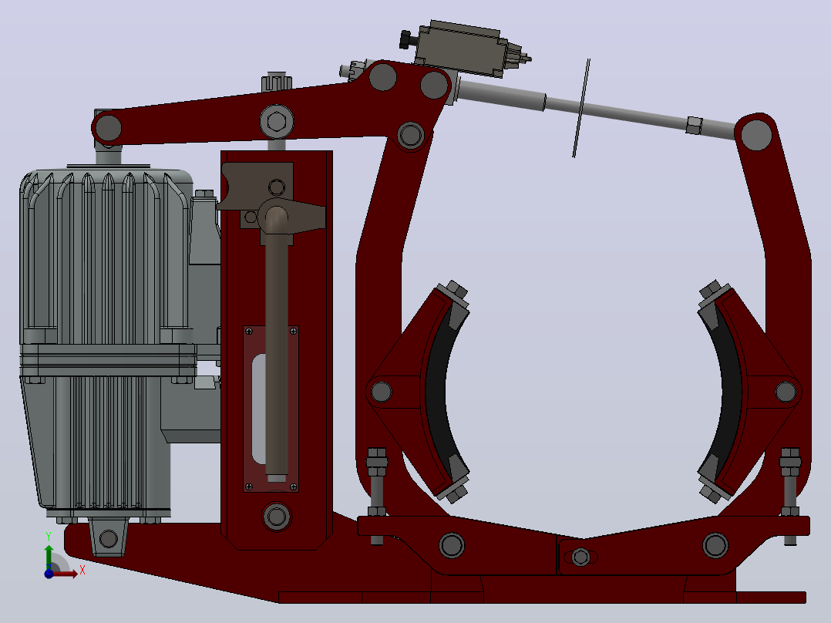Viewport: 831px width, 623px height.
Task: Select the right brake shoe pivot pin
Action: (x=786, y=392)
